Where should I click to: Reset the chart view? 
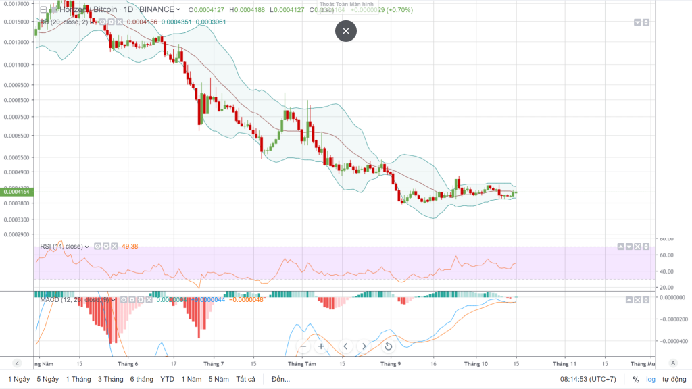coord(389,346)
